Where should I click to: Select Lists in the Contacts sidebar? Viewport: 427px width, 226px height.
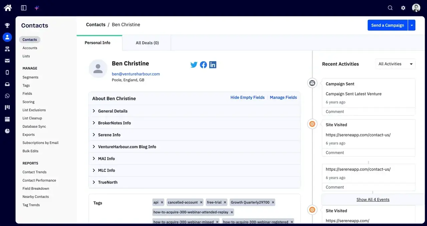click(x=26, y=56)
